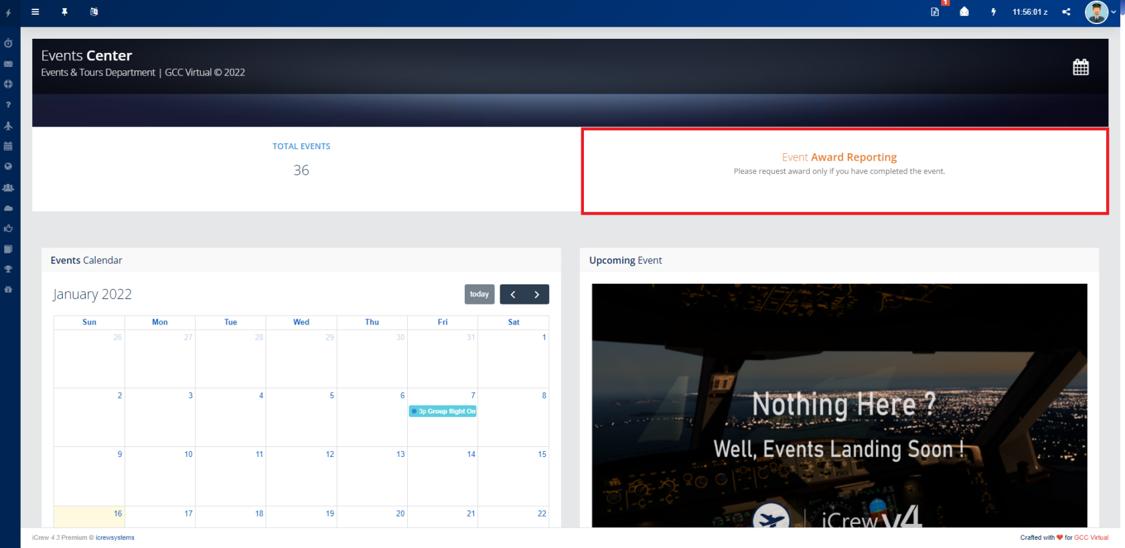This screenshot has height=548, width=1125.
Task: Open the Event Award Reporting link
Action: click(x=839, y=157)
